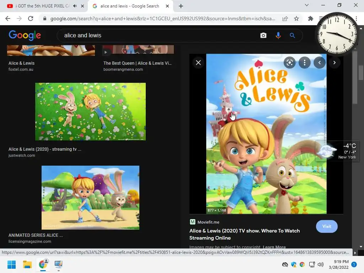The image size is (364, 273).
Task: Click the analog clock widget
Action: pos(337,34)
